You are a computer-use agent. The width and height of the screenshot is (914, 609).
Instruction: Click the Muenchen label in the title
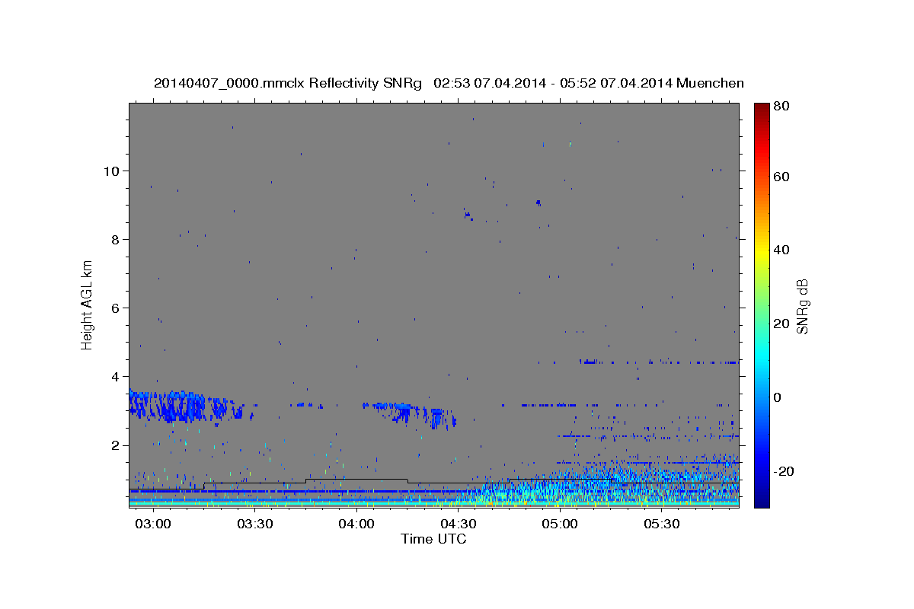708,83
